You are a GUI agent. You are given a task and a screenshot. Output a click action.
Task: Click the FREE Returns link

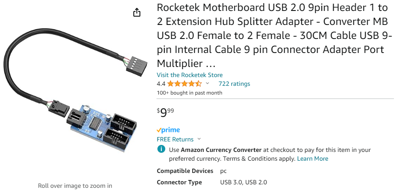click(x=175, y=139)
